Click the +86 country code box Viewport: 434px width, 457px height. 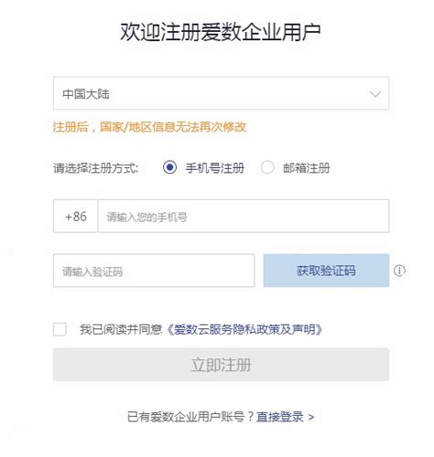[75, 216]
